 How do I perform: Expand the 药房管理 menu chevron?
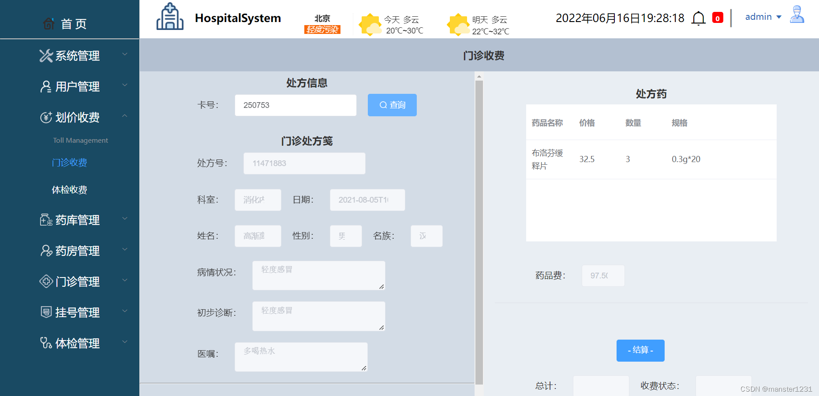(x=125, y=249)
